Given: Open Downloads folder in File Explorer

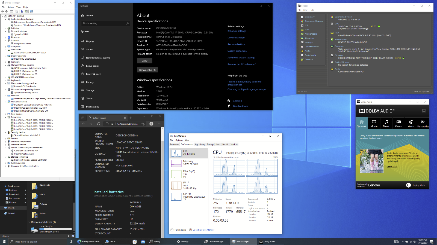Looking at the screenshot, I should 41,186.
